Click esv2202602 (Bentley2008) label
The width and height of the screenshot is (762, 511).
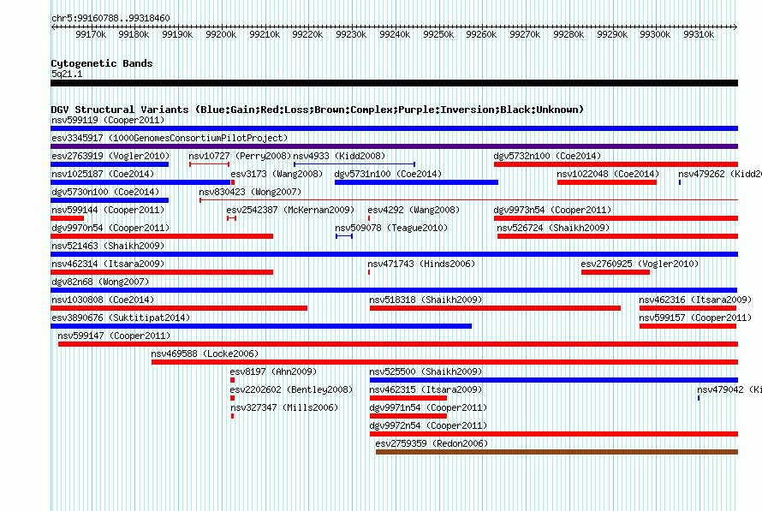point(291,389)
